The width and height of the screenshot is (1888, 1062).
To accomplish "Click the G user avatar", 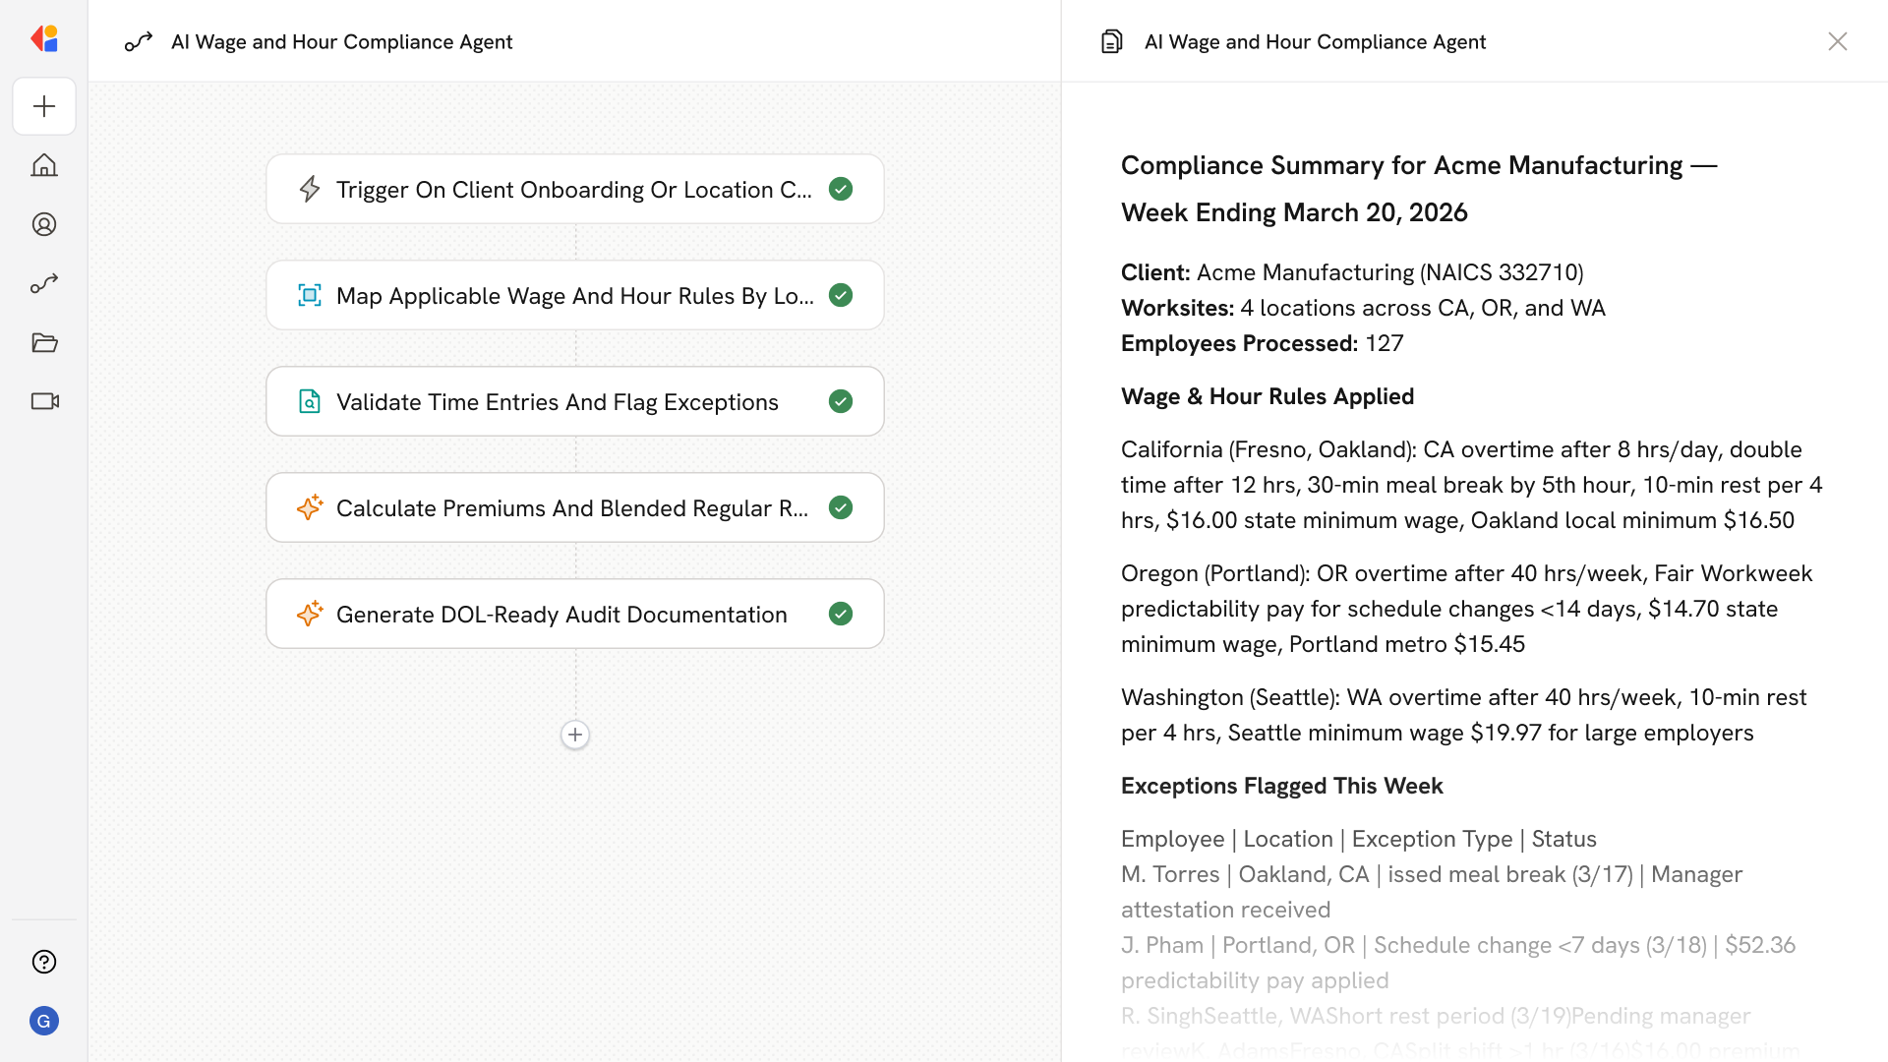I will [x=44, y=1021].
